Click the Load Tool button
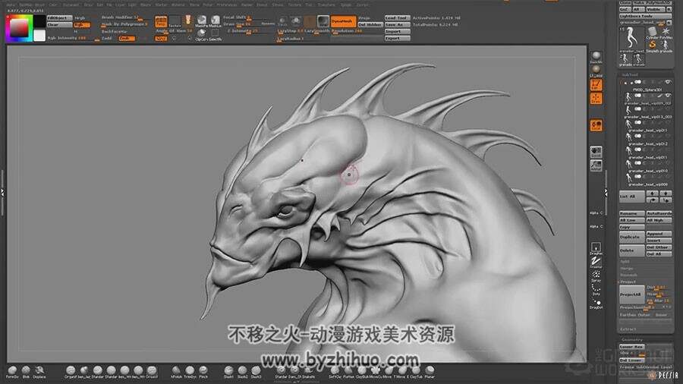This screenshot has height=384, width=683. [x=397, y=18]
